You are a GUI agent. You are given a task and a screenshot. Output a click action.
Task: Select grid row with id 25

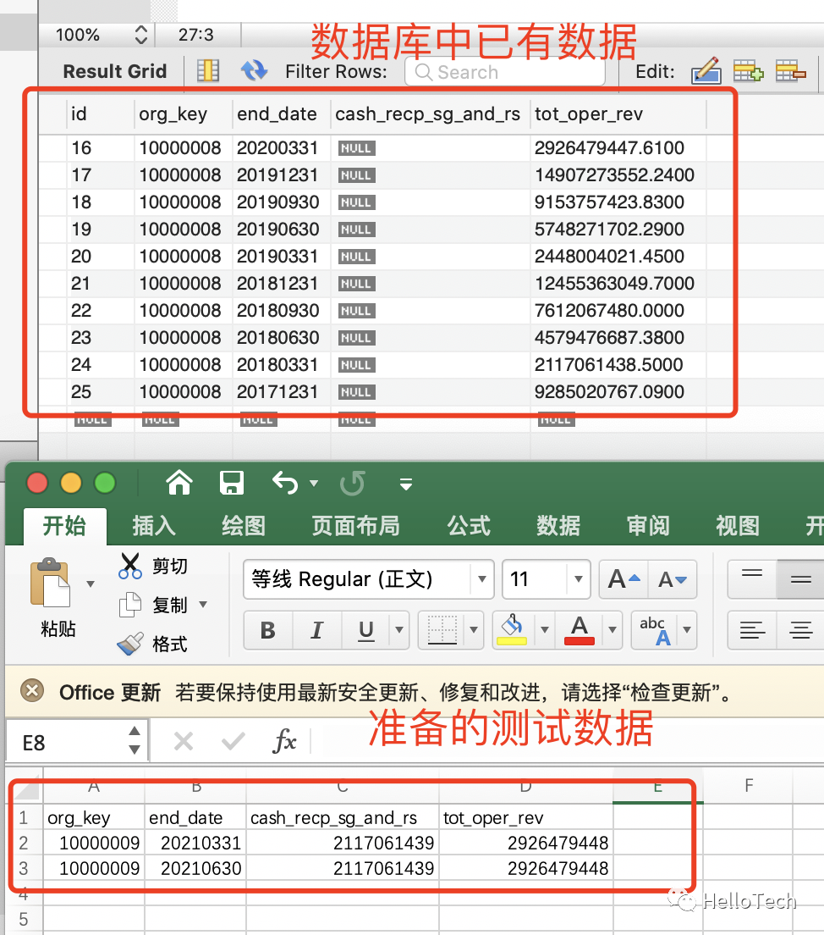(372, 392)
